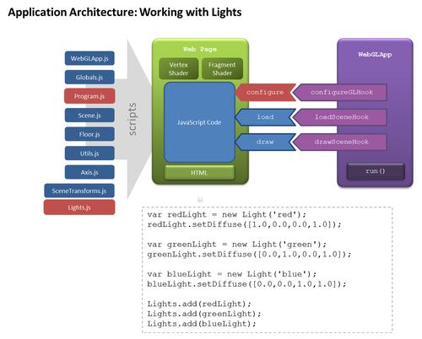Select the JavaScript Code block
The width and height of the screenshot is (422, 339).
click(199, 122)
